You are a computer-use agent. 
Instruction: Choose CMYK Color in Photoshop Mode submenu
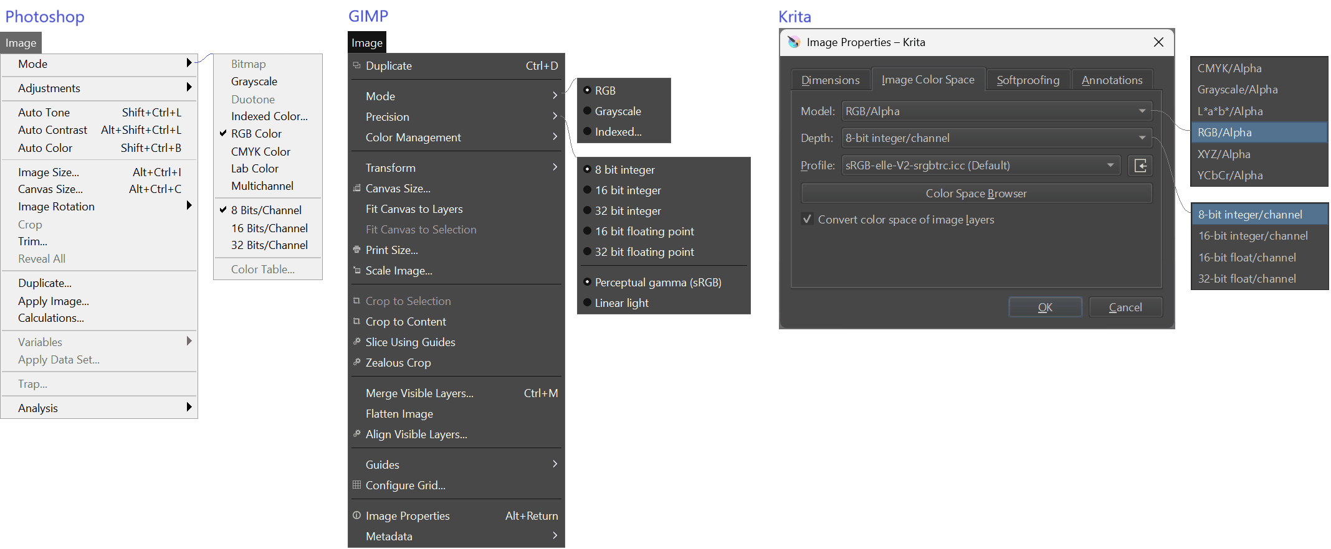[268, 151]
